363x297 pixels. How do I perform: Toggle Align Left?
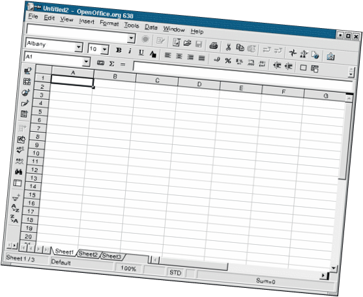click(x=167, y=55)
